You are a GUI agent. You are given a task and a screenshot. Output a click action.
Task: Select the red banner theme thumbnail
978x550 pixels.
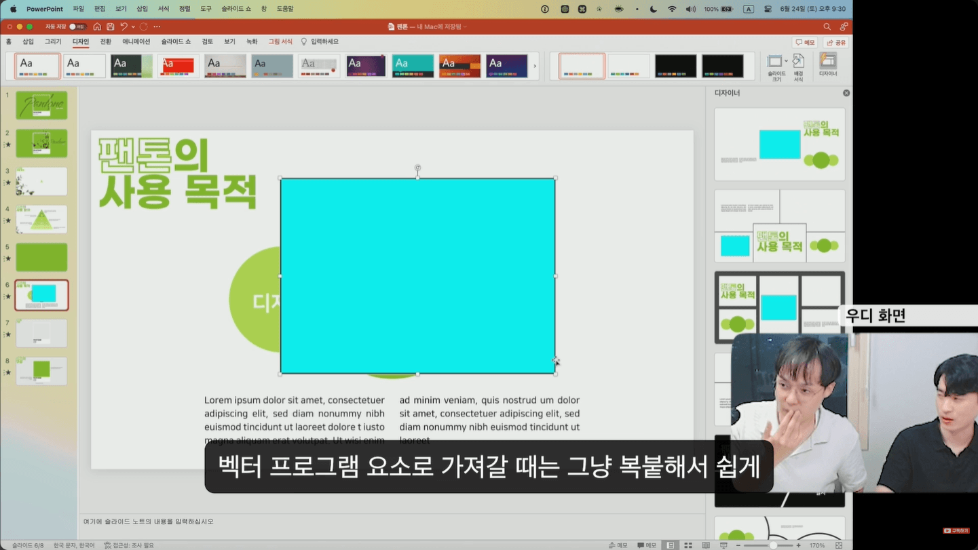(x=178, y=66)
